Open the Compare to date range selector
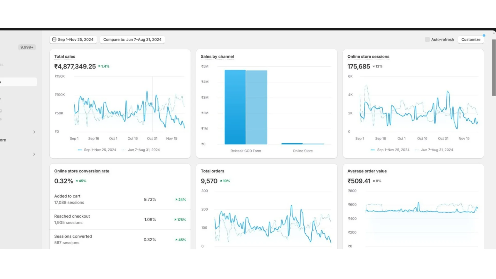 click(x=132, y=40)
